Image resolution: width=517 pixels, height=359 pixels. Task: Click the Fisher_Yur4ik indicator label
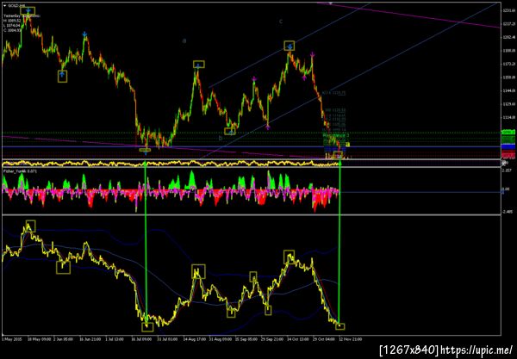tap(20, 171)
